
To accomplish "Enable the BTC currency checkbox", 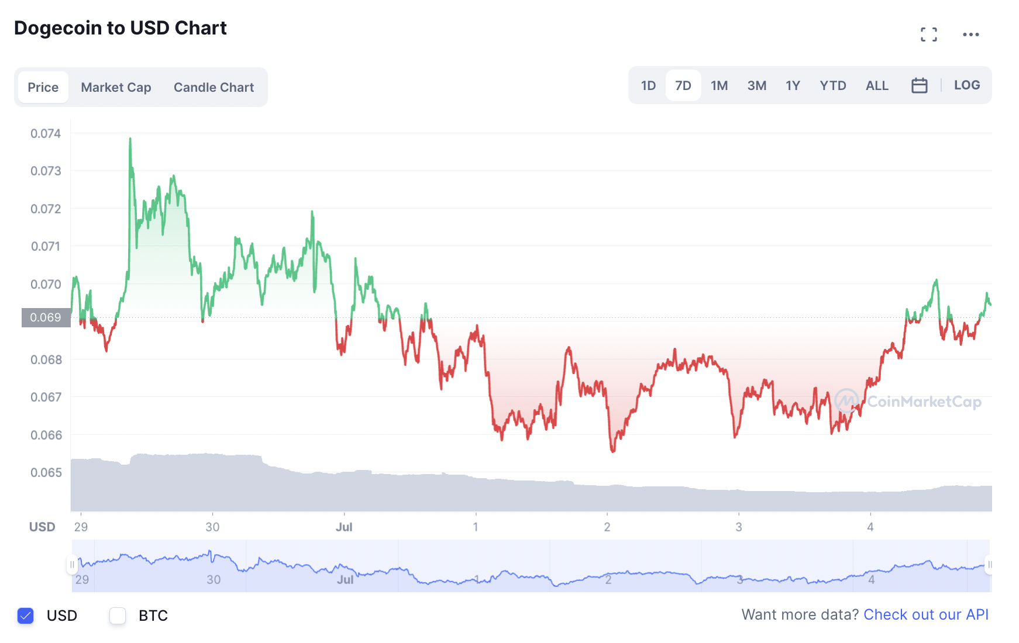I will (118, 616).
